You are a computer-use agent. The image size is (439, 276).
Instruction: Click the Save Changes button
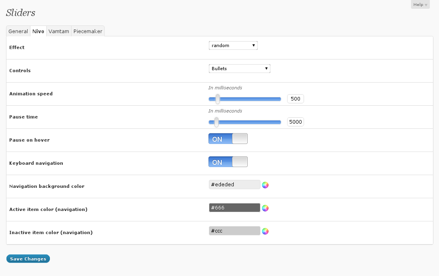pos(28,259)
